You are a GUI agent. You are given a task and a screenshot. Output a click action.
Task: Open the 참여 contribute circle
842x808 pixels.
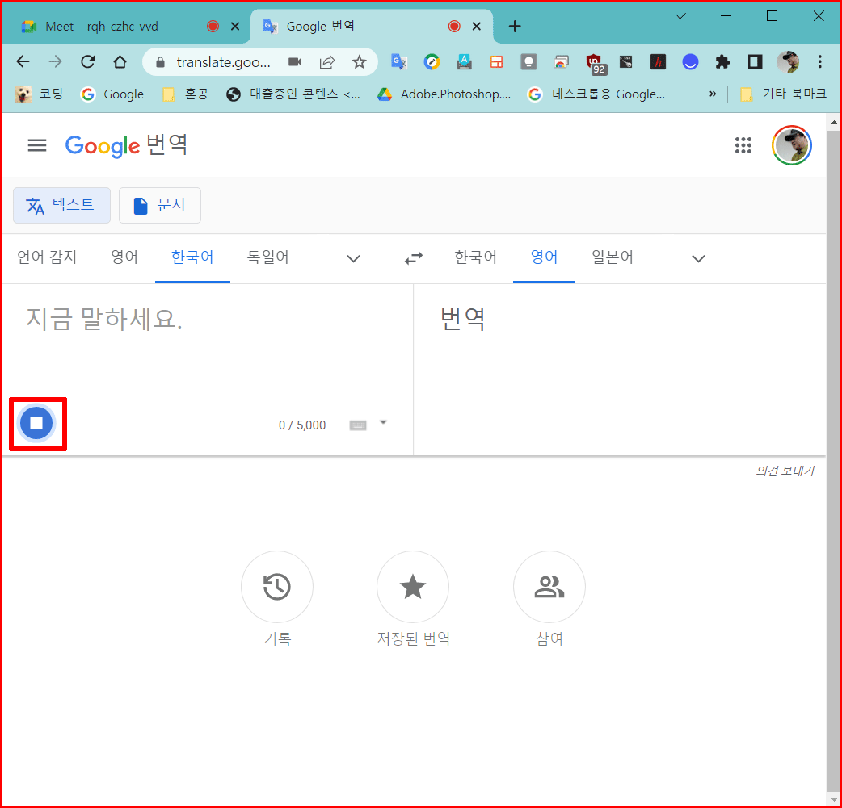click(549, 586)
